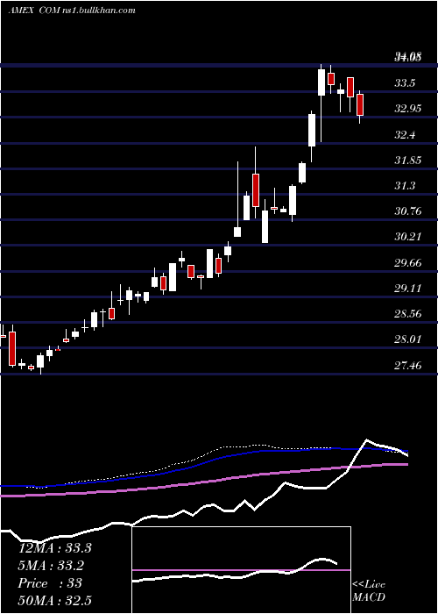
Task: Click the AMEX COM ns1.bullkhan.com title text
Action: pos(72,11)
